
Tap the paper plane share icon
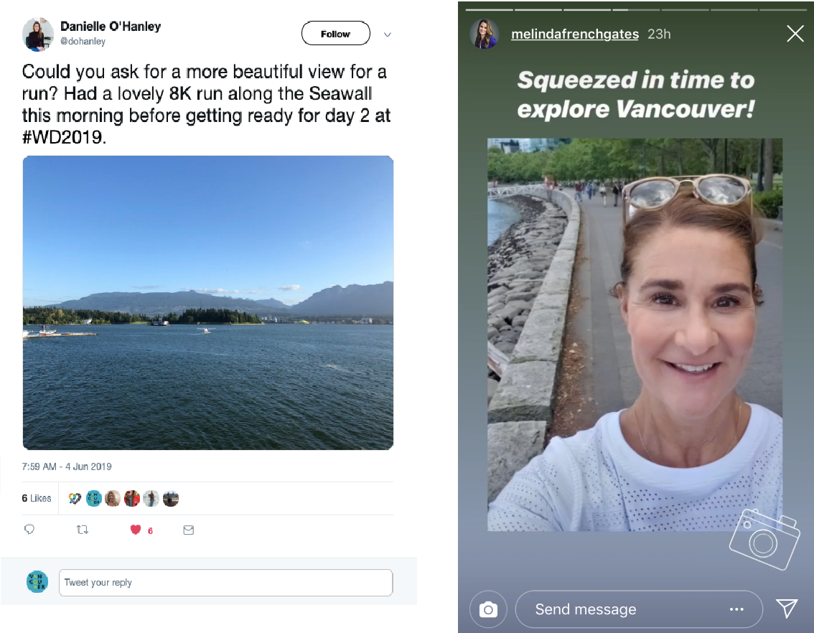point(787,608)
